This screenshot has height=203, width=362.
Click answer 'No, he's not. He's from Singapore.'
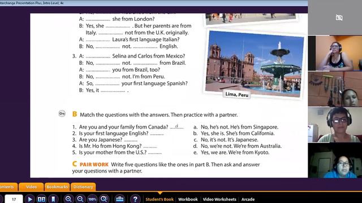tap(239, 127)
